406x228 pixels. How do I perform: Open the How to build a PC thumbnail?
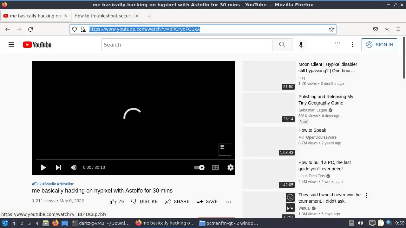269,174
